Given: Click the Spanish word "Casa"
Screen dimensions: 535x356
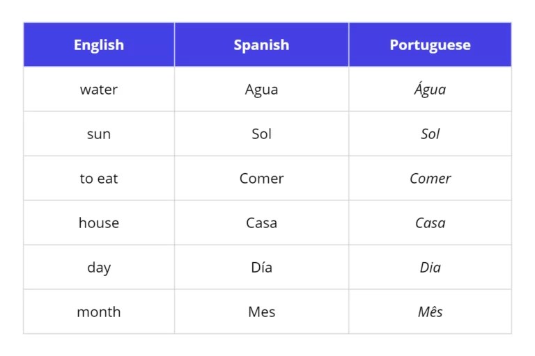Looking at the screenshot, I should click(x=261, y=223).
